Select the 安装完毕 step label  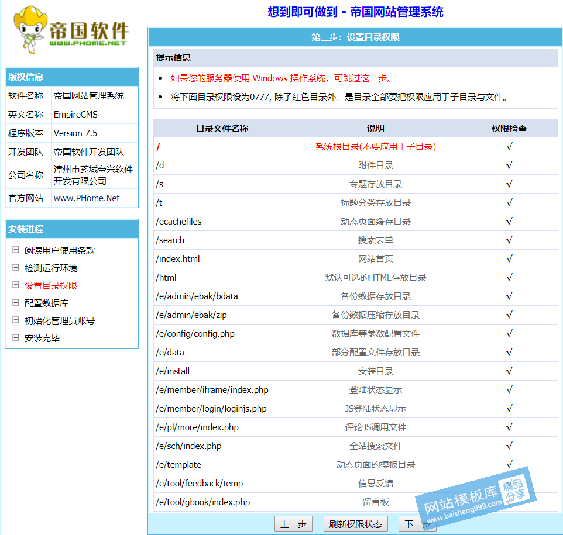(42, 338)
